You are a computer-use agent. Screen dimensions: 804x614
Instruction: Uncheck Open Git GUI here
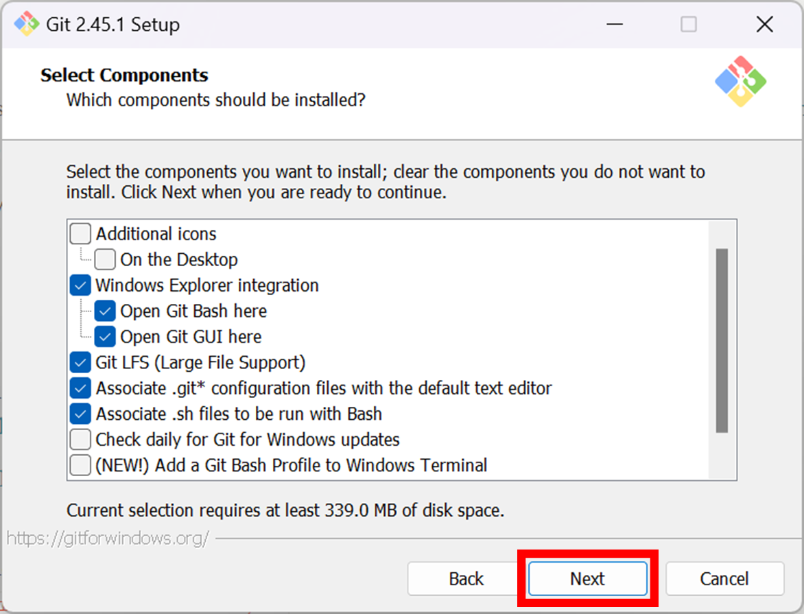(x=105, y=336)
